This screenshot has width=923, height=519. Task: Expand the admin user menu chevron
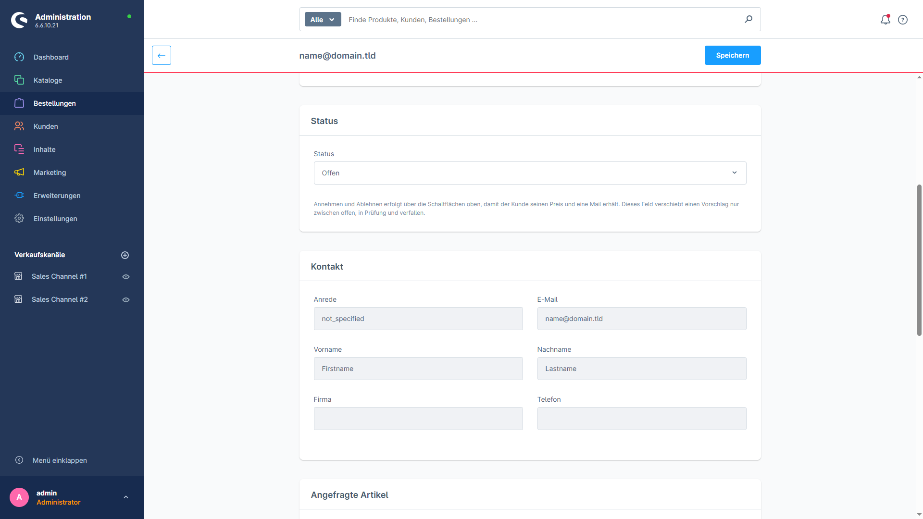(126, 497)
